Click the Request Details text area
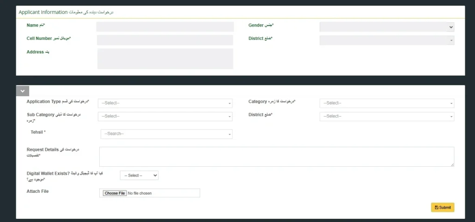This screenshot has width=475, height=222. pyautogui.click(x=276, y=157)
